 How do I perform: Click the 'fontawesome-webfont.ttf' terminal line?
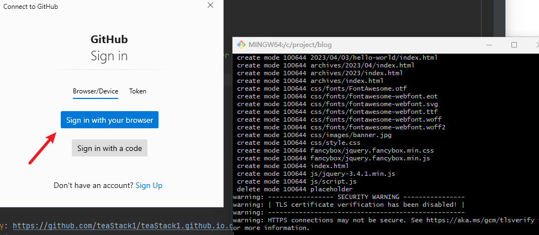(337, 112)
